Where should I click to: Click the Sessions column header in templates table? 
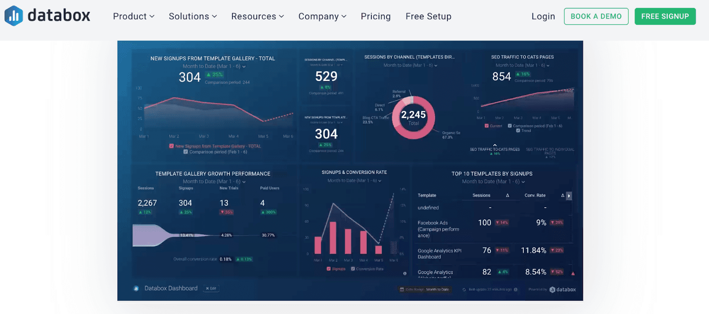pos(481,195)
